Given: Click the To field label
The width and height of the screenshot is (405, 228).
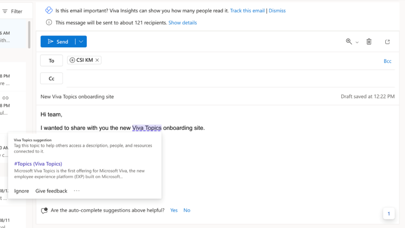Looking at the screenshot, I should pos(51,60).
